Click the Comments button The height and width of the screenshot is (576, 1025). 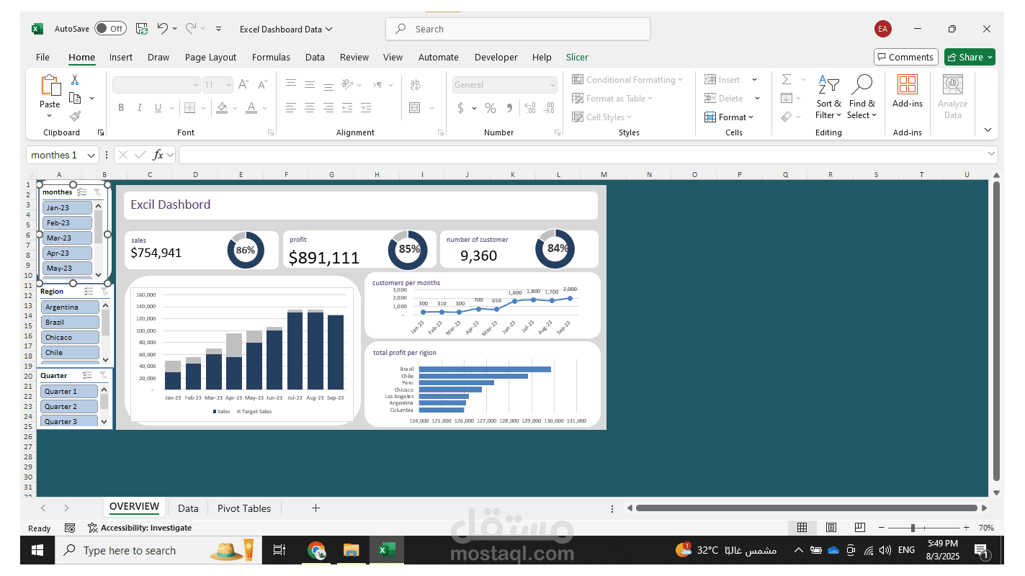click(x=905, y=57)
